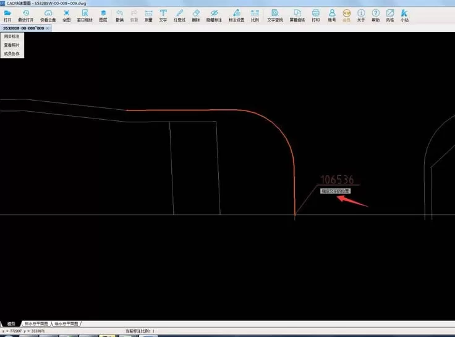This screenshot has width=455, height=337.
Task: Click the 106536 measurement text
Action: pos(337,180)
